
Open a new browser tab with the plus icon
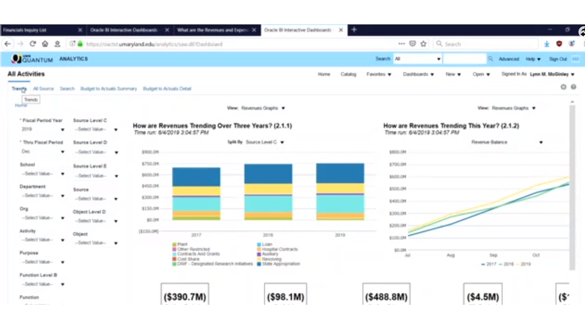click(354, 30)
